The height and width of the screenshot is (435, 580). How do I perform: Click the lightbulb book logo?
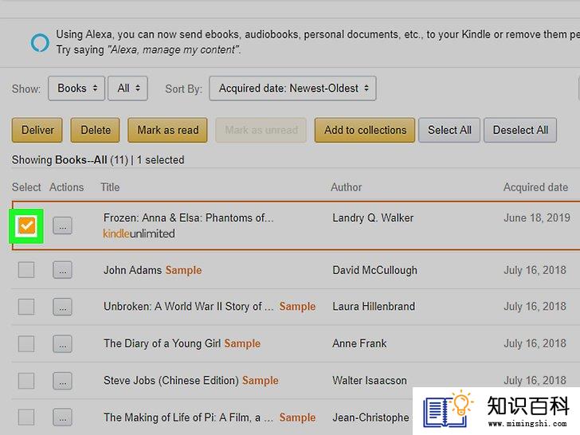tap(449, 409)
